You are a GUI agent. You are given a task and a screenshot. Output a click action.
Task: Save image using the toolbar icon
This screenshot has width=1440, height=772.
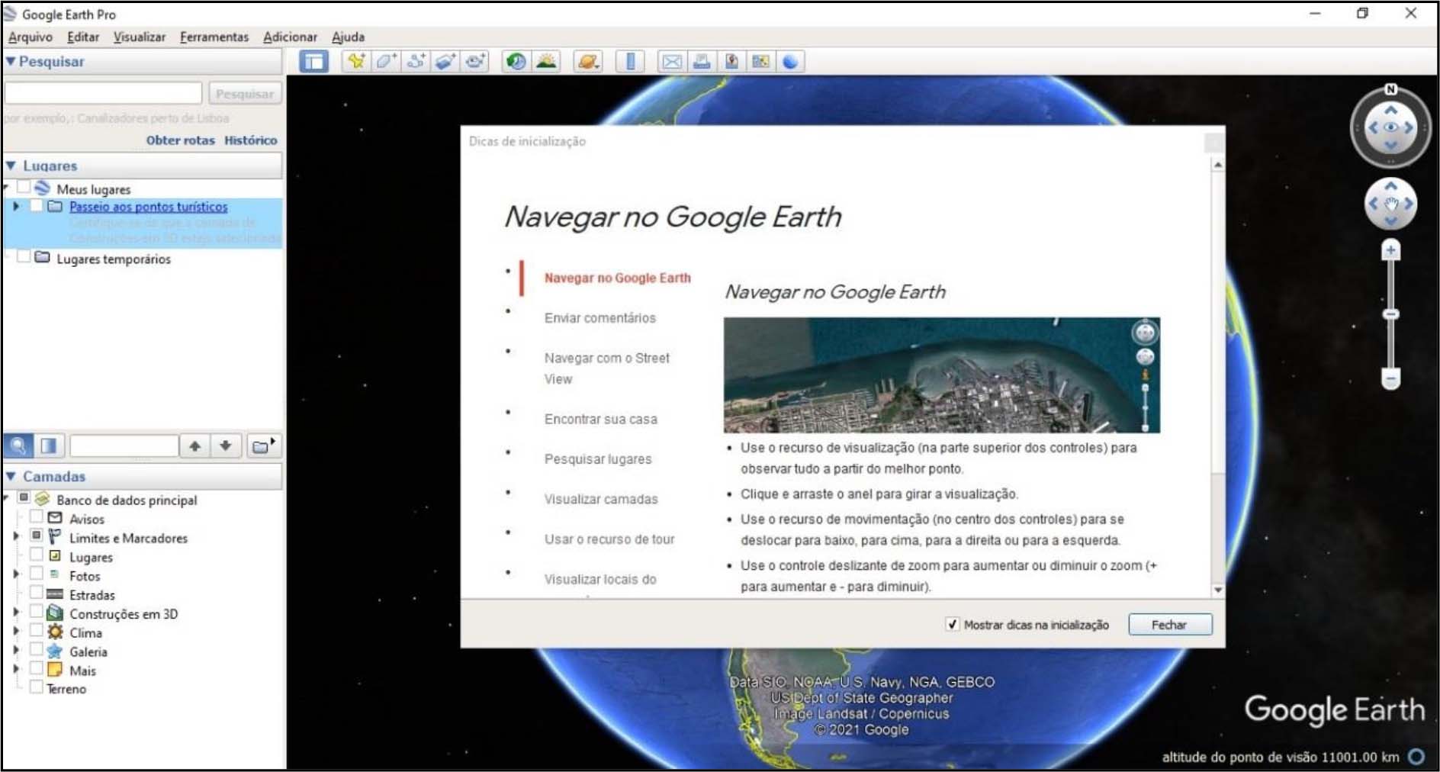point(731,62)
